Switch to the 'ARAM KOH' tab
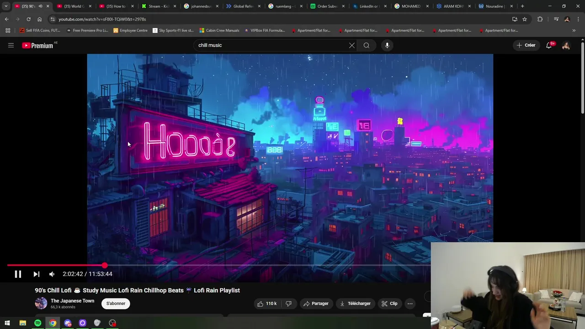The height and width of the screenshot is (329, 585). 453,6
